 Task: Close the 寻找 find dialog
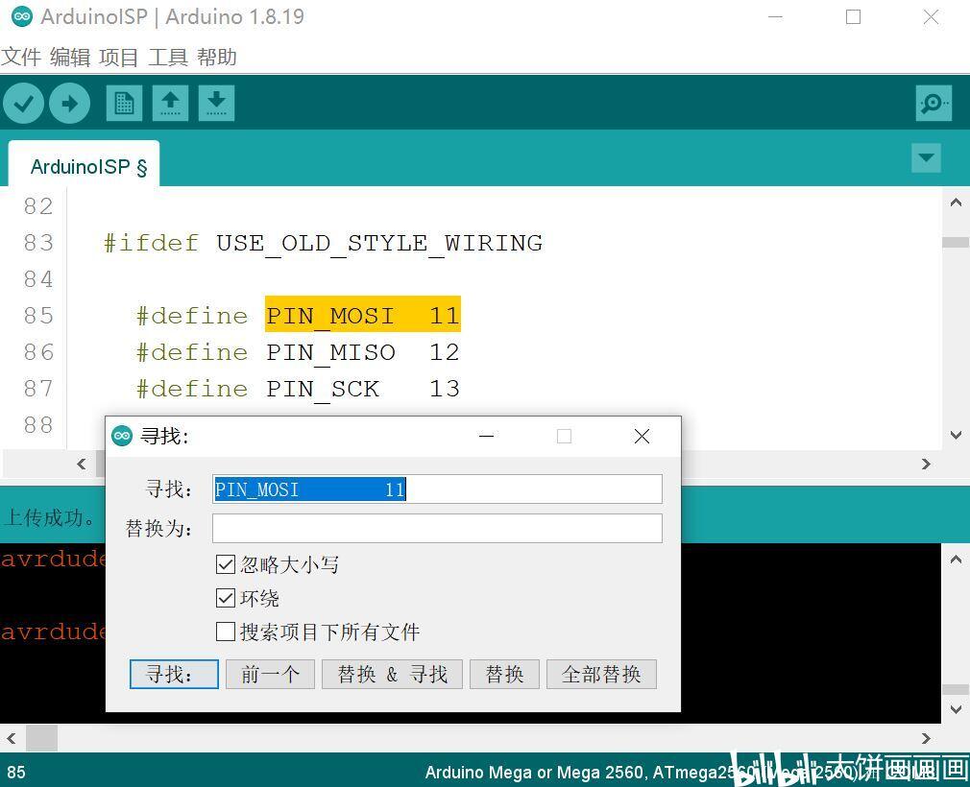point(643,437)
